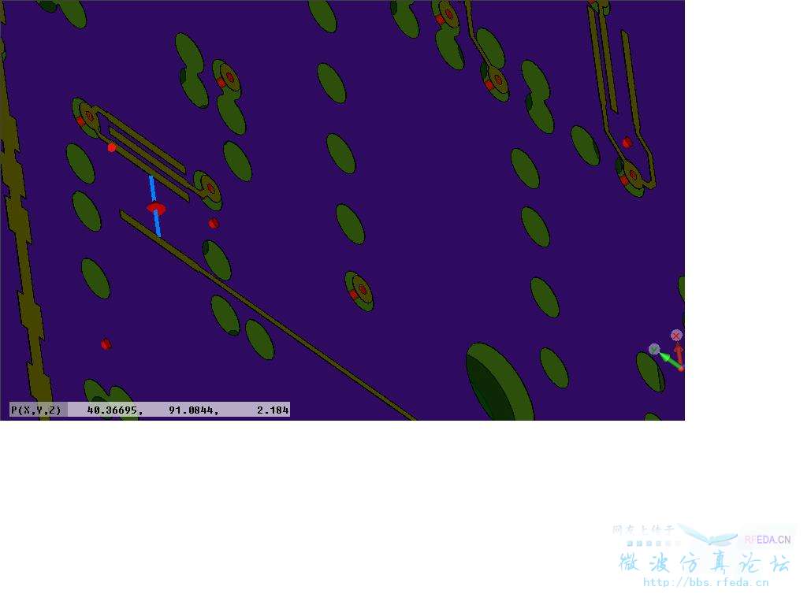Viewport: 811px width, 594px height.
Task: Click the X coordinate value 40.36695
Action: point(115,410)
